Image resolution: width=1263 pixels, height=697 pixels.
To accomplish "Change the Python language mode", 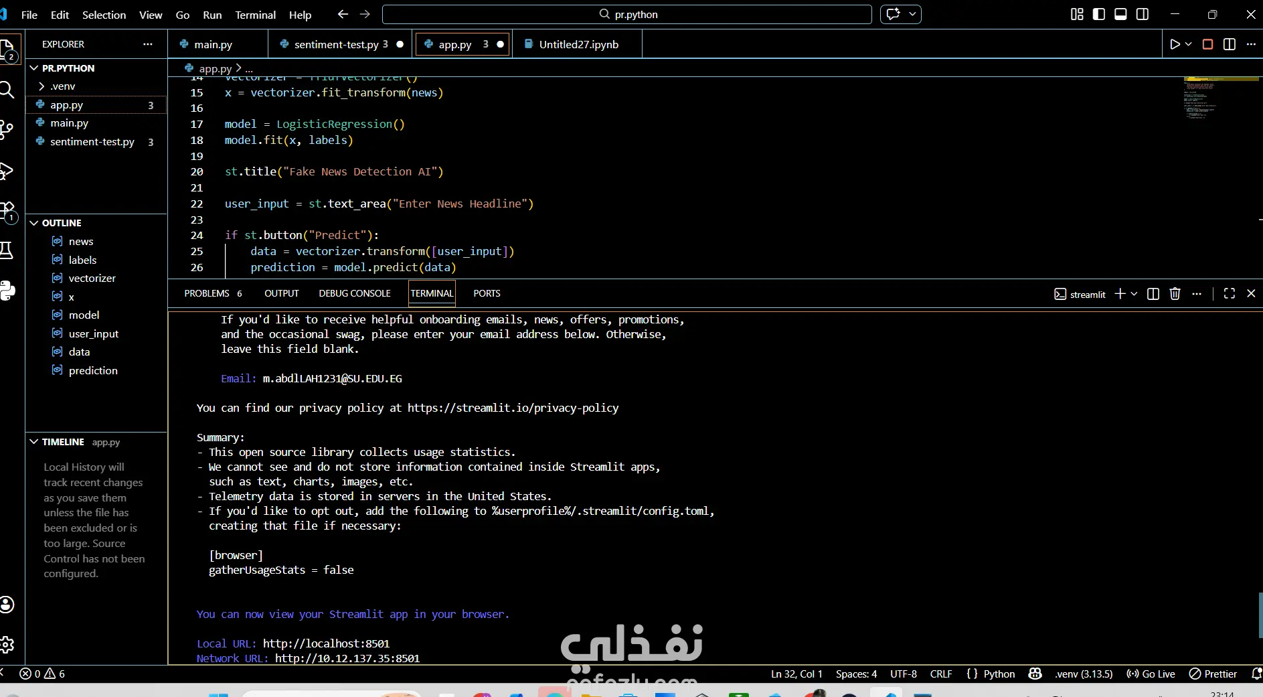I will pos(999,674).
